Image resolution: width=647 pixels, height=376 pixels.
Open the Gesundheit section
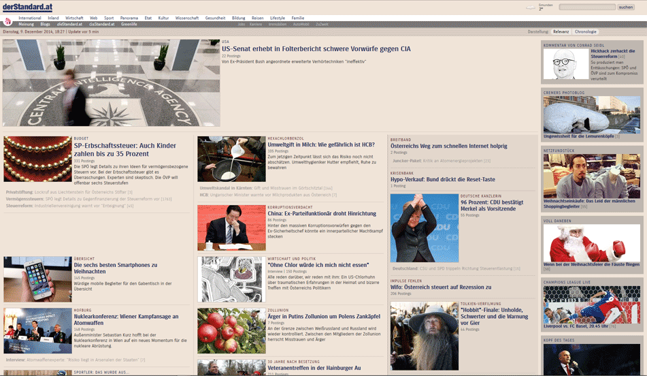(x=216, y=18)
